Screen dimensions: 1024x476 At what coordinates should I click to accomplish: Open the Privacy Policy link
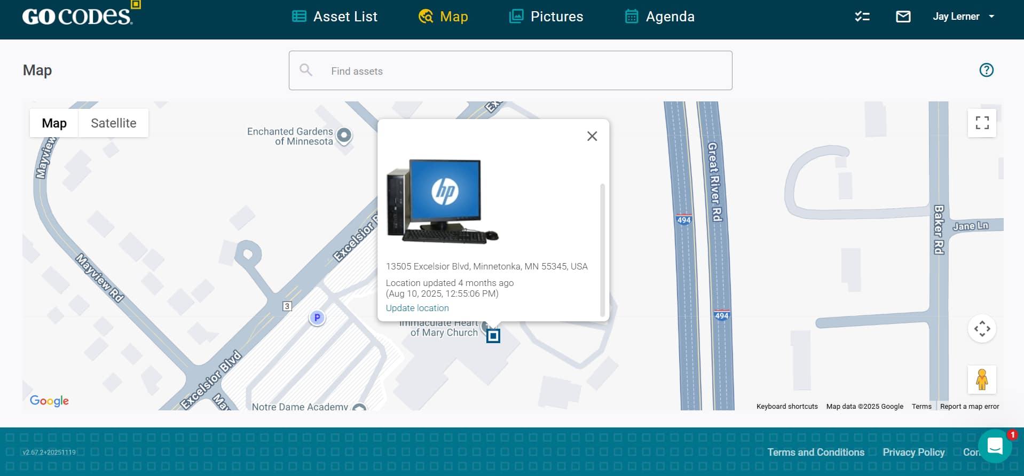(x=913, y=452)
